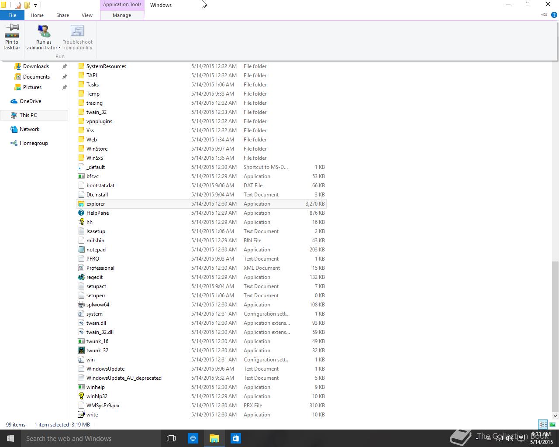Click the Windows Start button
This screenshot has width=559, height=447.
pyautogui.click(x=10, y=438)
